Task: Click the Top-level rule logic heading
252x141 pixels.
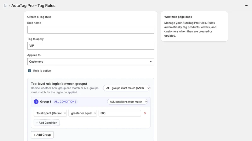Action: click(x=59, y=84)
